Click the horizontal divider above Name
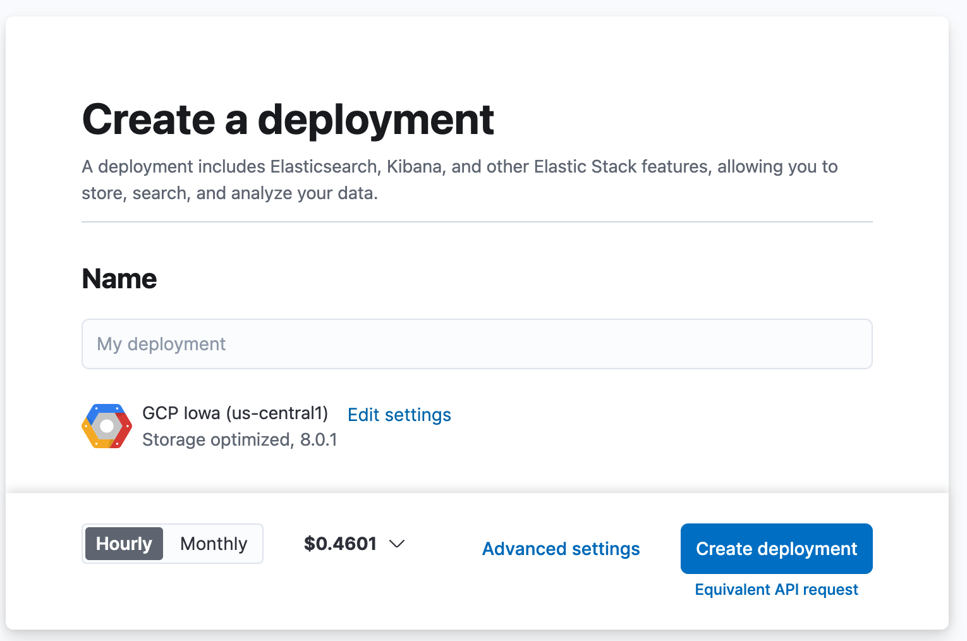The height and width of the screenshot is (641, 967). click(x=477, y=222)
